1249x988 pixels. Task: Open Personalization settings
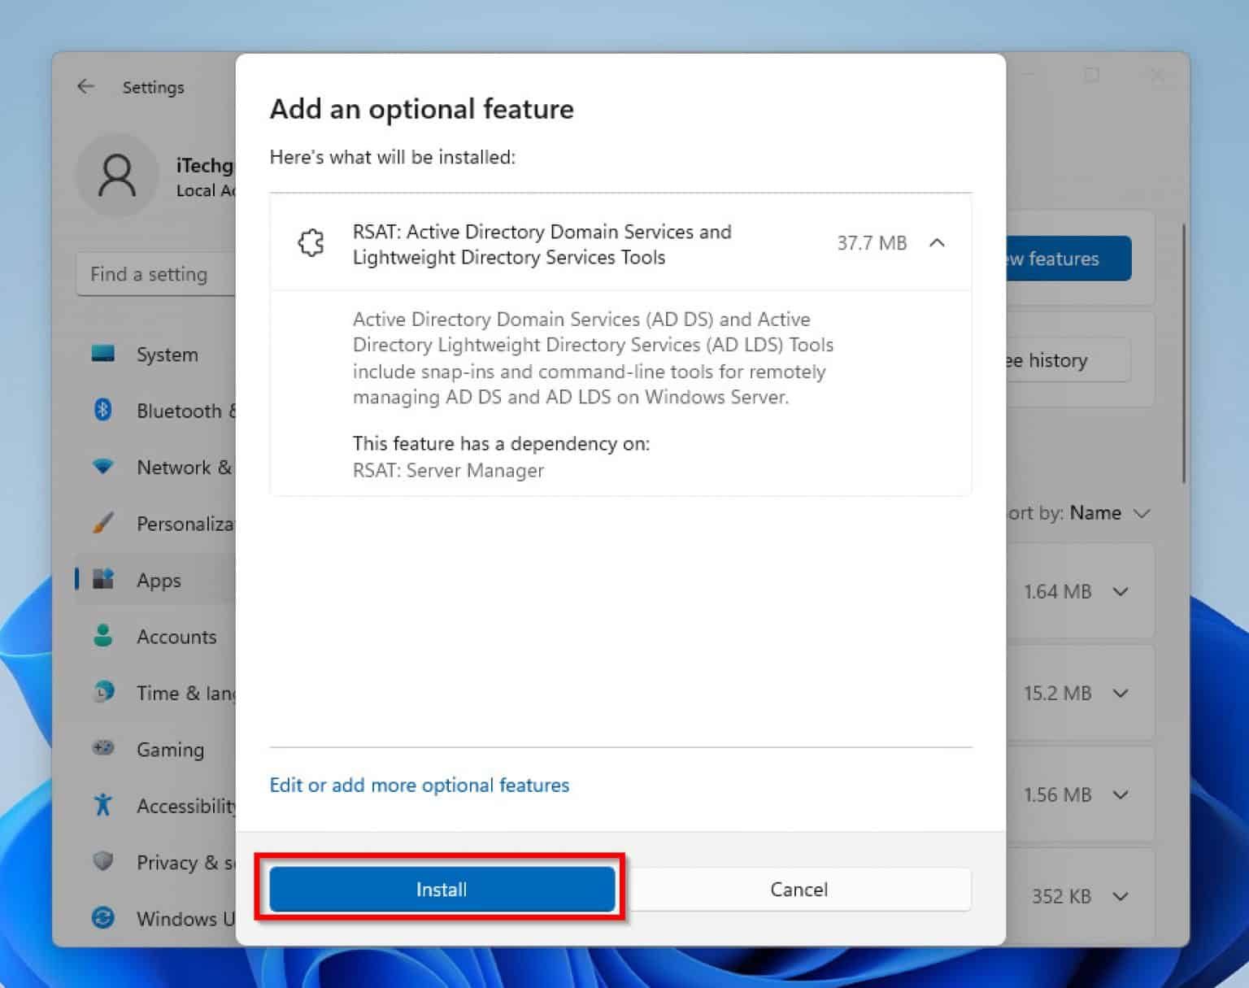point(102,523)
